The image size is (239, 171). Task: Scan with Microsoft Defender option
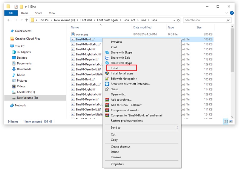(x=131, y=84)
